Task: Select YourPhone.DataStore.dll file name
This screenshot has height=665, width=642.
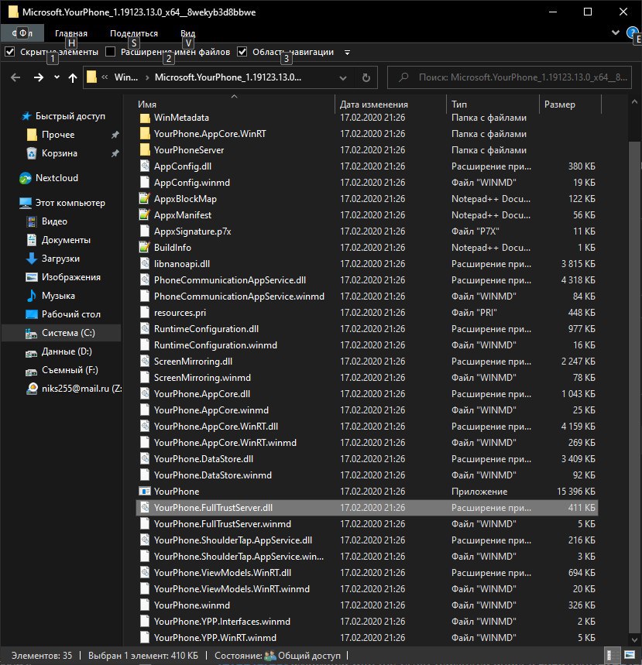Action: pyautogui.click(x=203, y=459)
